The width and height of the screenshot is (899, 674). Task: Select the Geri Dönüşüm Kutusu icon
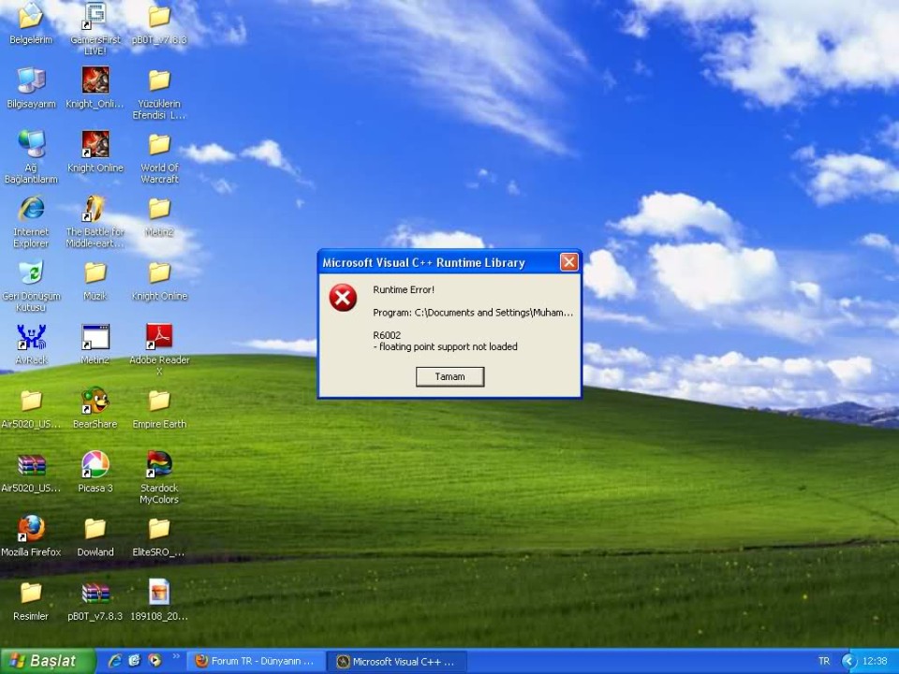point(31,285)
